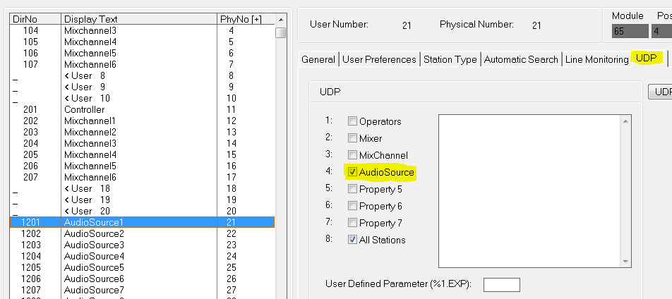
Task: Uncheck the AudioSource checkbox
Action: click(x=353, y=172)
